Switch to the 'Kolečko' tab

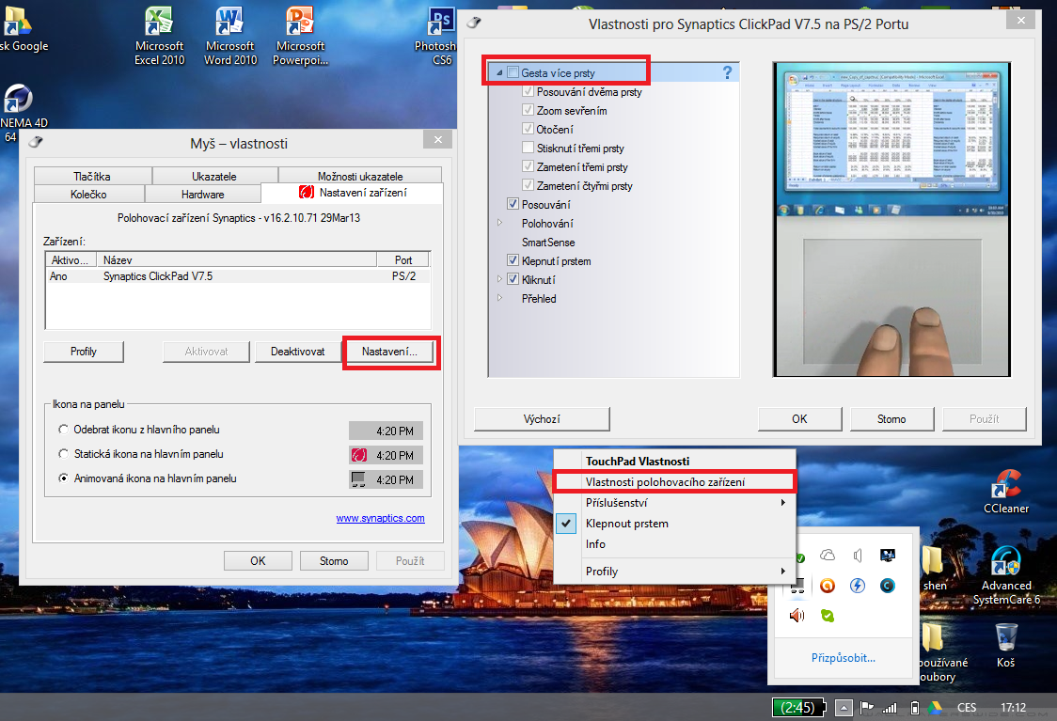click(88, 194)
